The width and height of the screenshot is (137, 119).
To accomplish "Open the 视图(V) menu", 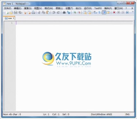I will pos(38,8).
